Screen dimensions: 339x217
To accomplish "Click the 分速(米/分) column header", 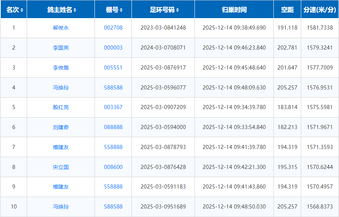I will click(x=319, y=10).
